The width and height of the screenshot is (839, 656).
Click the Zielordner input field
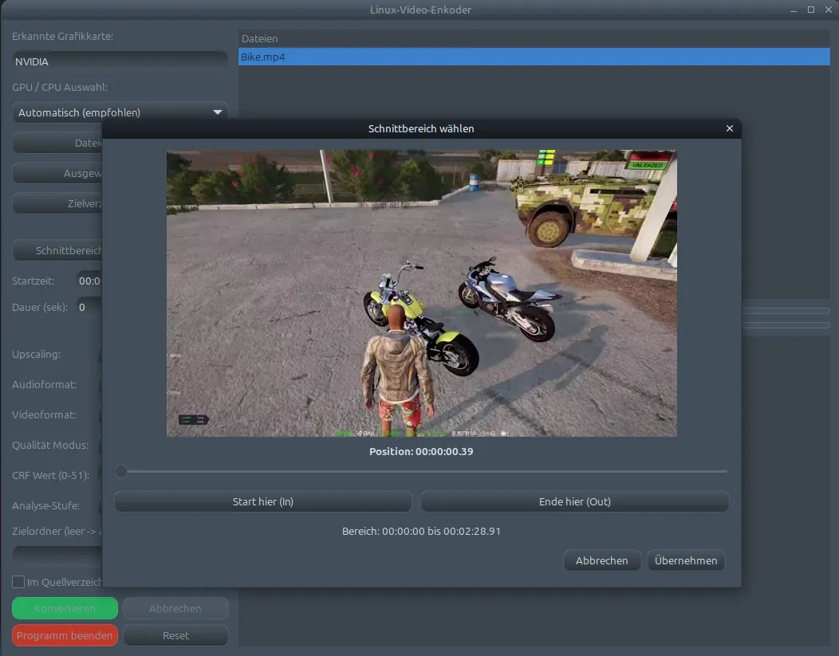click(57, 556)
